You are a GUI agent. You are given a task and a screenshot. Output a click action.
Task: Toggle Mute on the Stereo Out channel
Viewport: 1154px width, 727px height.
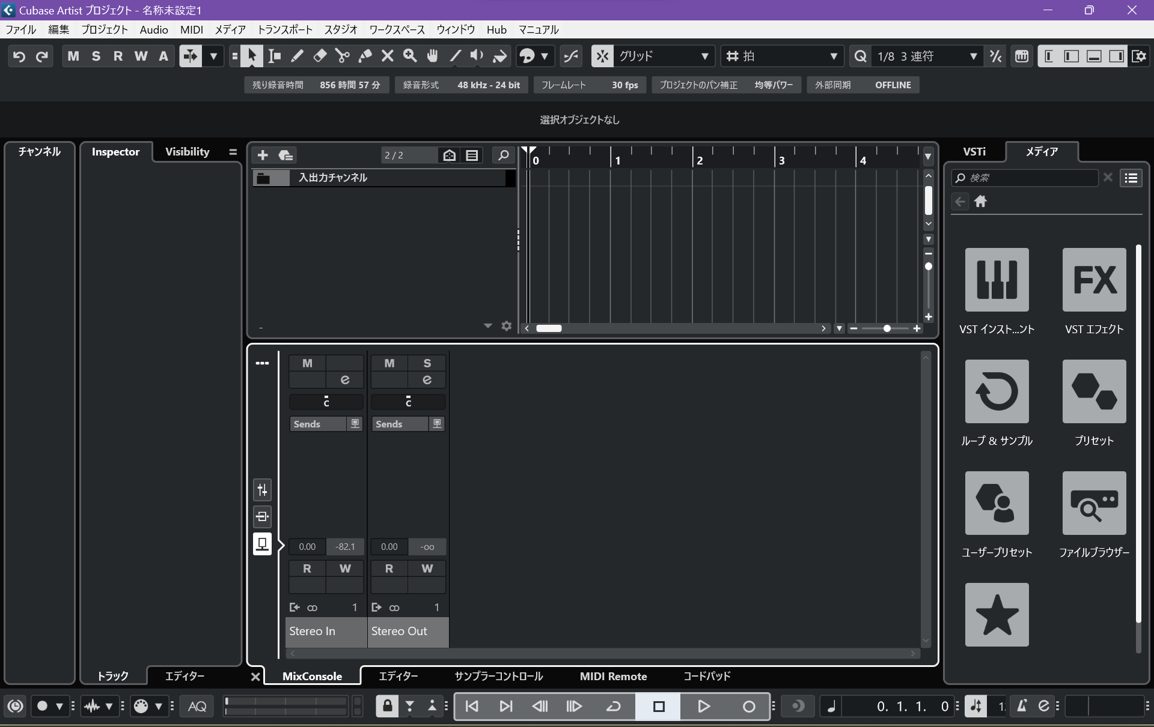click(389, 363)
